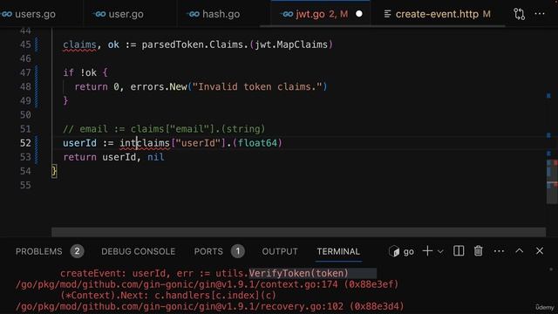This screenshot has width=558, height=314.
Task: Open the Ports panel
Action: click(x=208, y=251)
